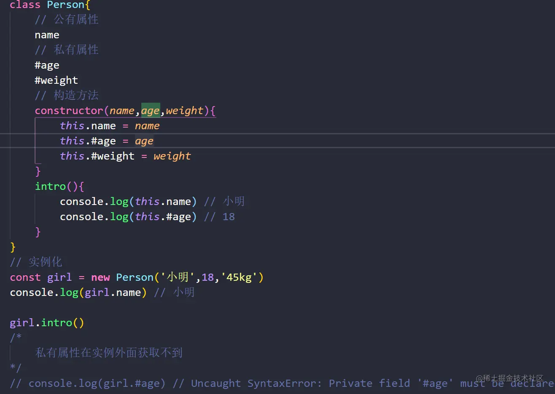Click the 'Uncaught SyntaxError' text in the last line

[256, 383]
